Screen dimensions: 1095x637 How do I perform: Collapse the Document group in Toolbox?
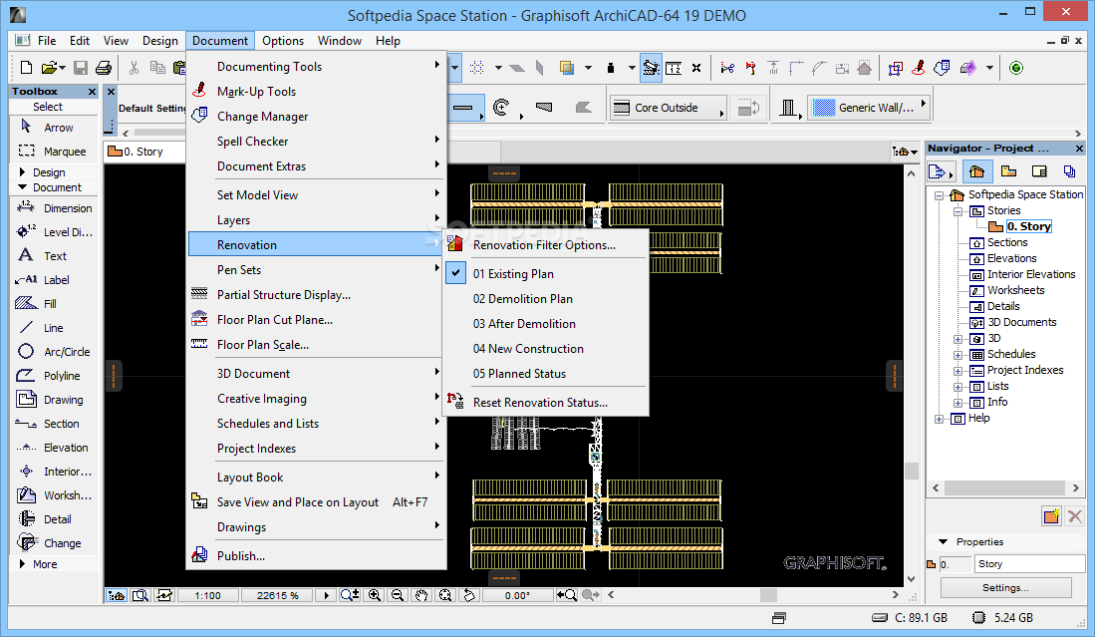22,187
